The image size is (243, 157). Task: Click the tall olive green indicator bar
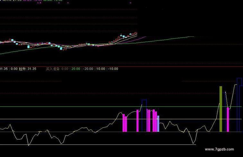221,109
